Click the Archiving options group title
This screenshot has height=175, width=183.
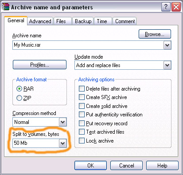tap(96, 80)
